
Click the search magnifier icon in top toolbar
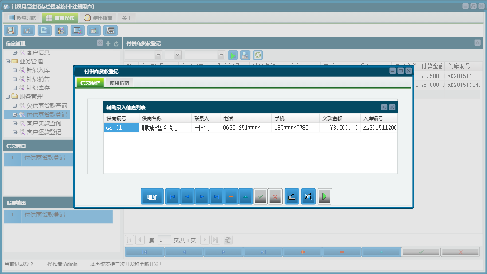tap(11, 31)
